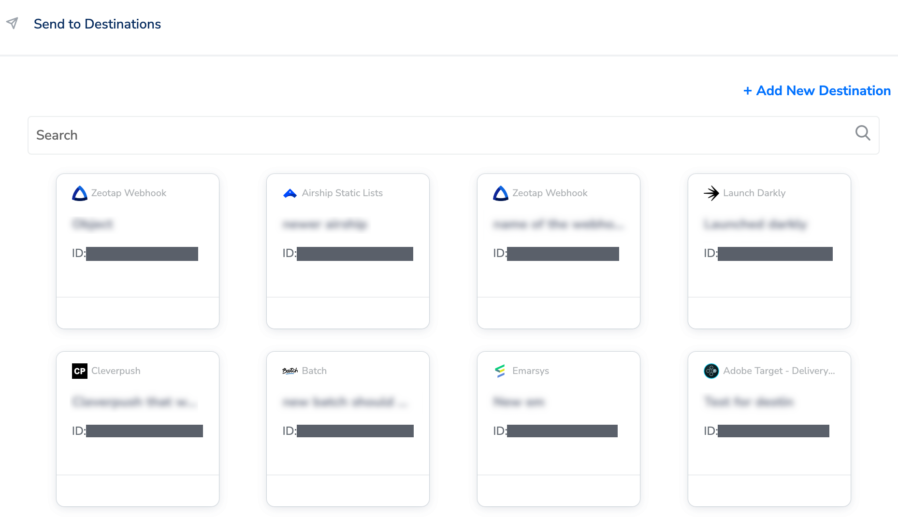
Task: Click the Adobe Target - Delivery title
Action: (x=779, y=371)
